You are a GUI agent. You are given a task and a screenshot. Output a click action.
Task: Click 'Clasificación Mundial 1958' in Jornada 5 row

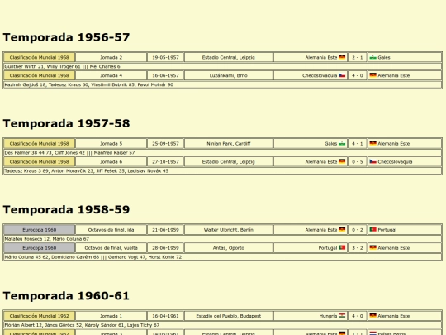pos(40,144)
